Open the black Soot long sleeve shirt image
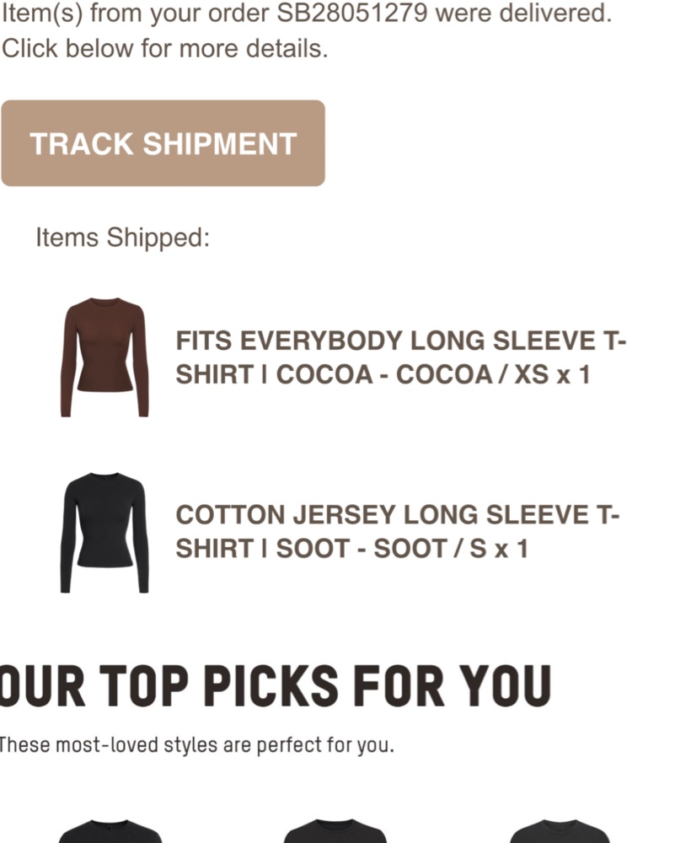The height and width of the screenshot is (843, 675). (104, 532)
